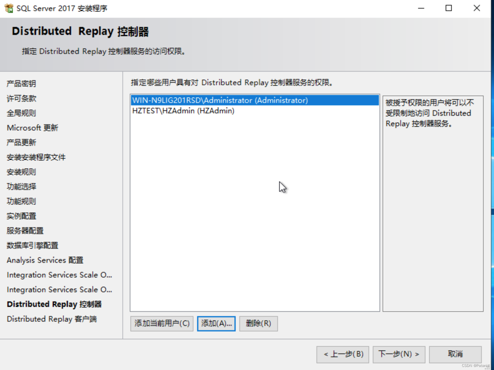494x370 pixels.
Task: Click the SQL Server installer title icon
Action: point(9,8)
